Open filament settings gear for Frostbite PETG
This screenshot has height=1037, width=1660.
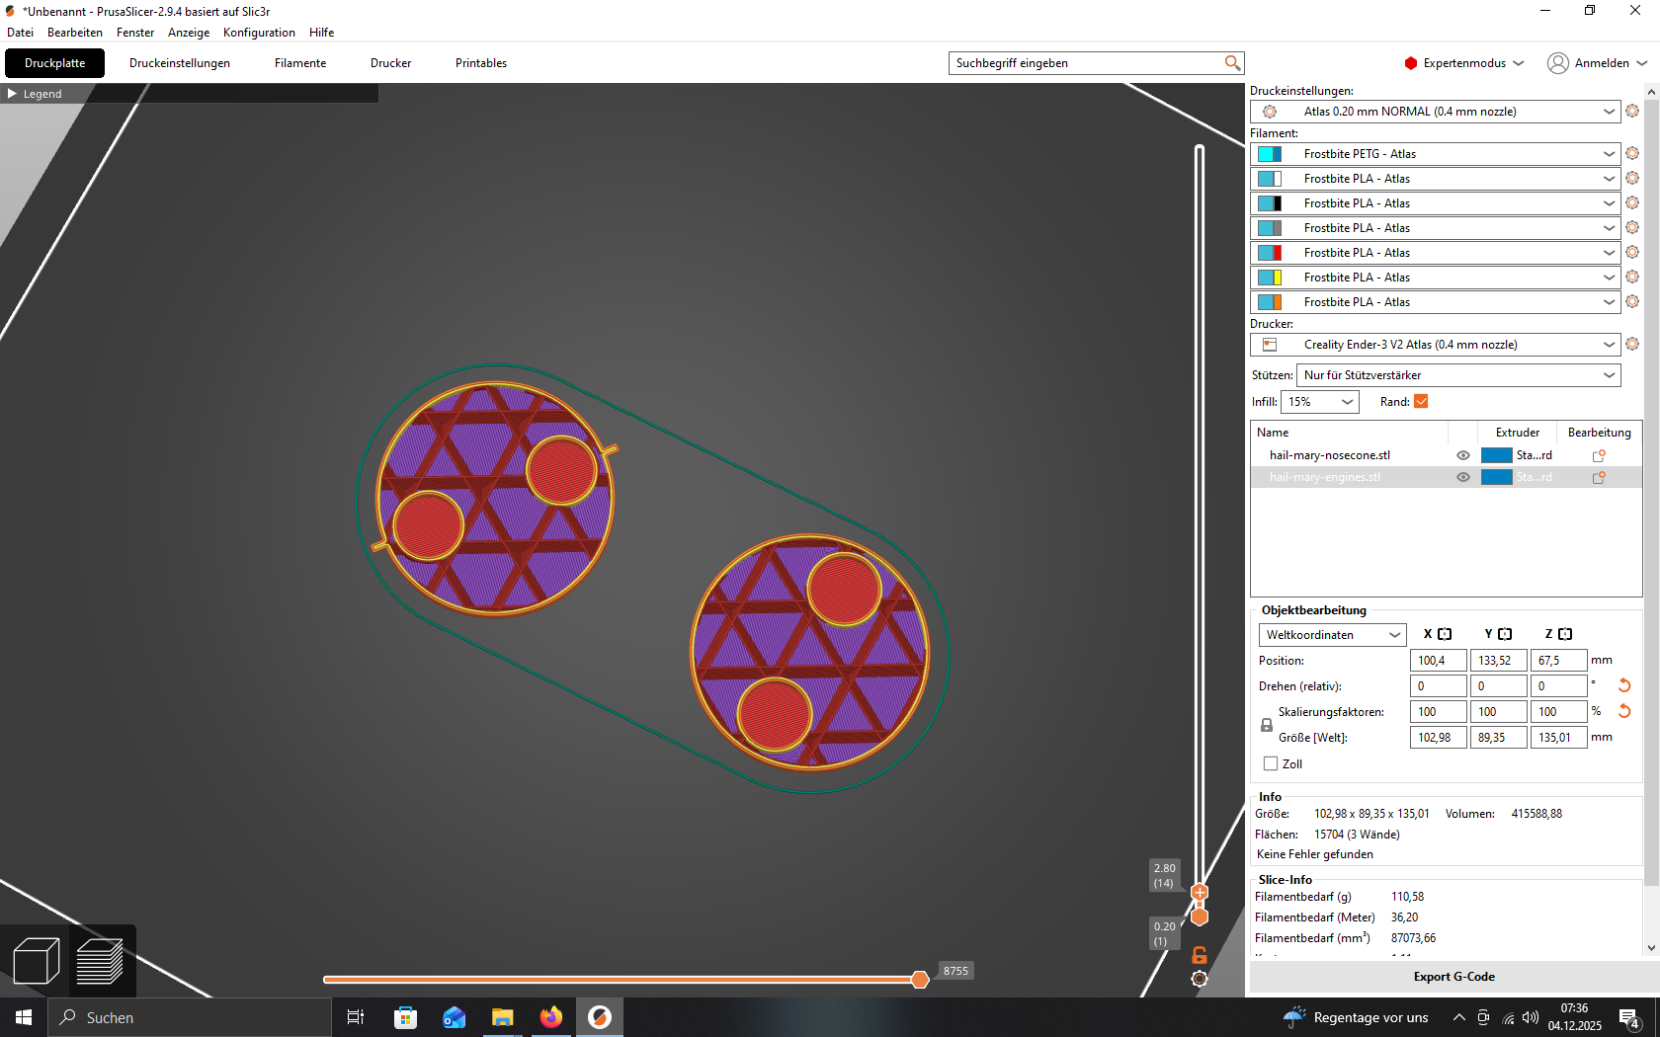[1632, 154]
